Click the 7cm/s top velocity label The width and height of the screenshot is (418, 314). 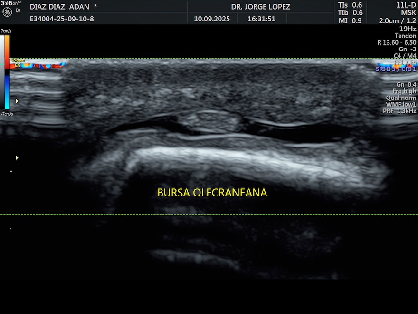coord(6,31)
